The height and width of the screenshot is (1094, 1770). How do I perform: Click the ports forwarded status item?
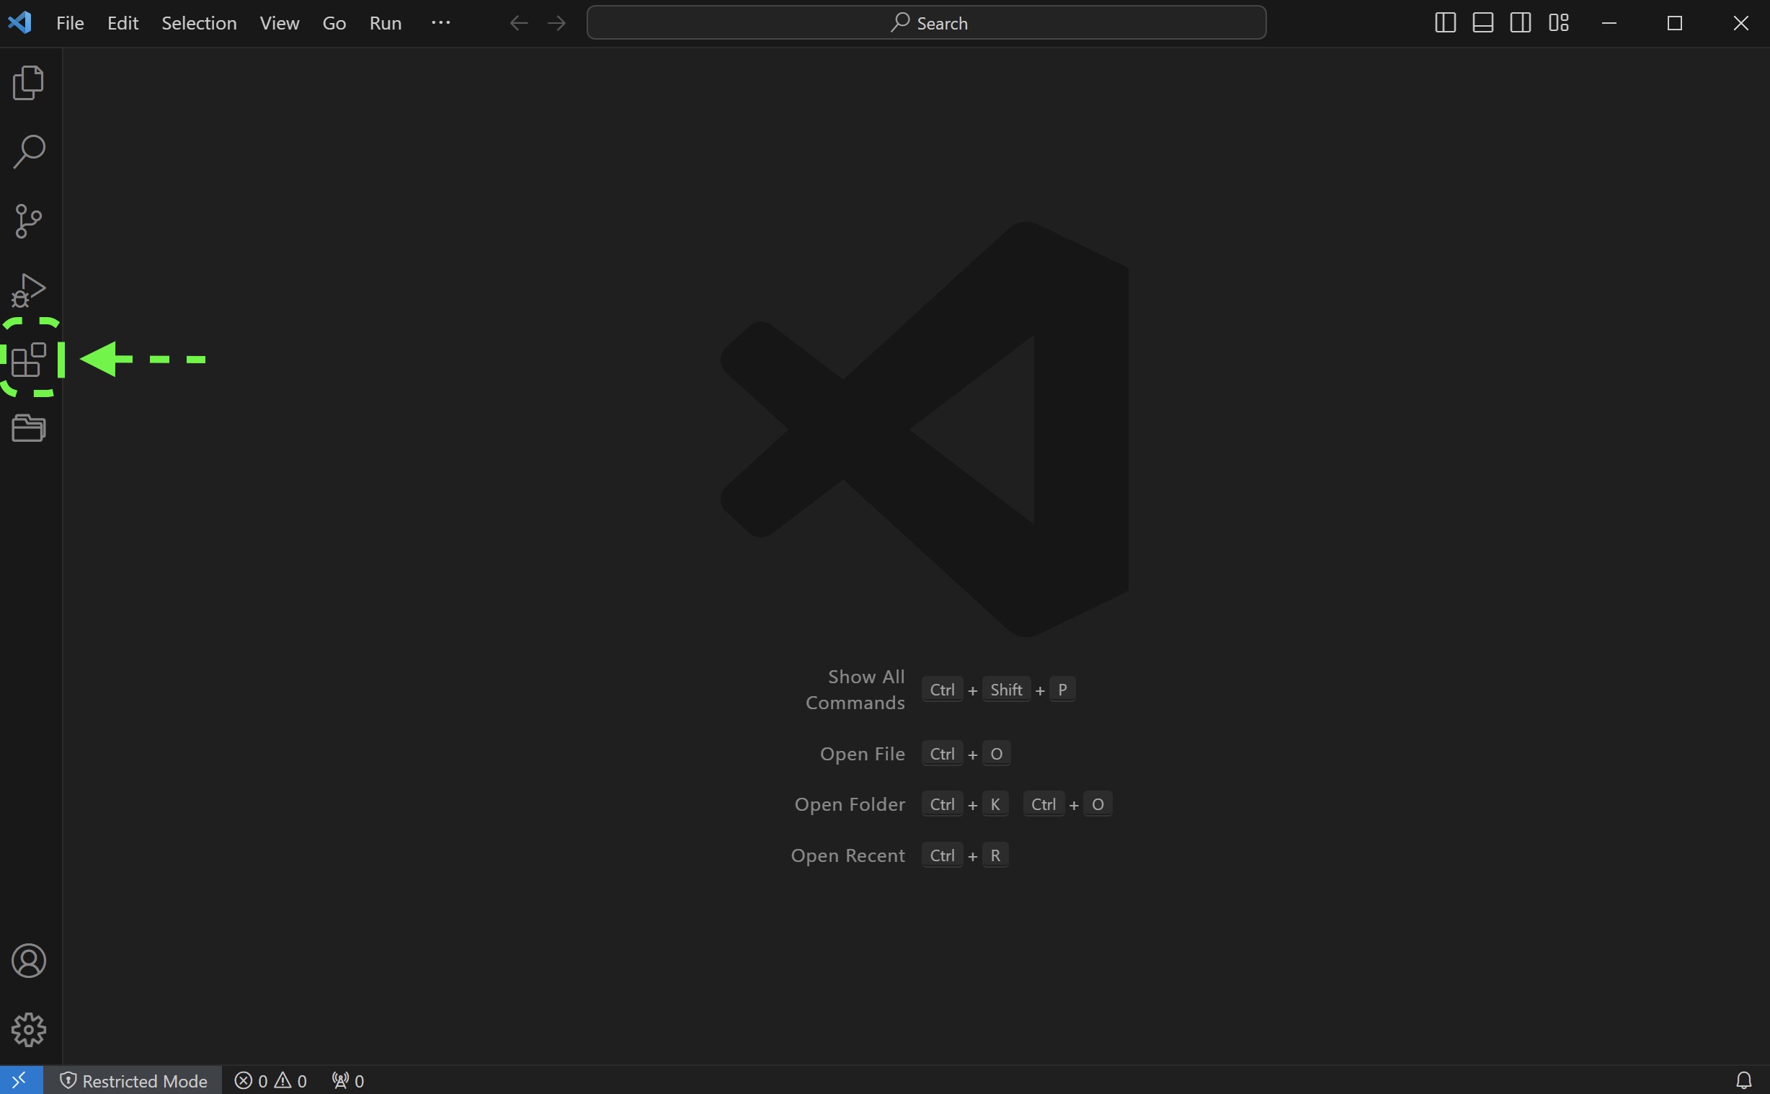point(348,1080)
